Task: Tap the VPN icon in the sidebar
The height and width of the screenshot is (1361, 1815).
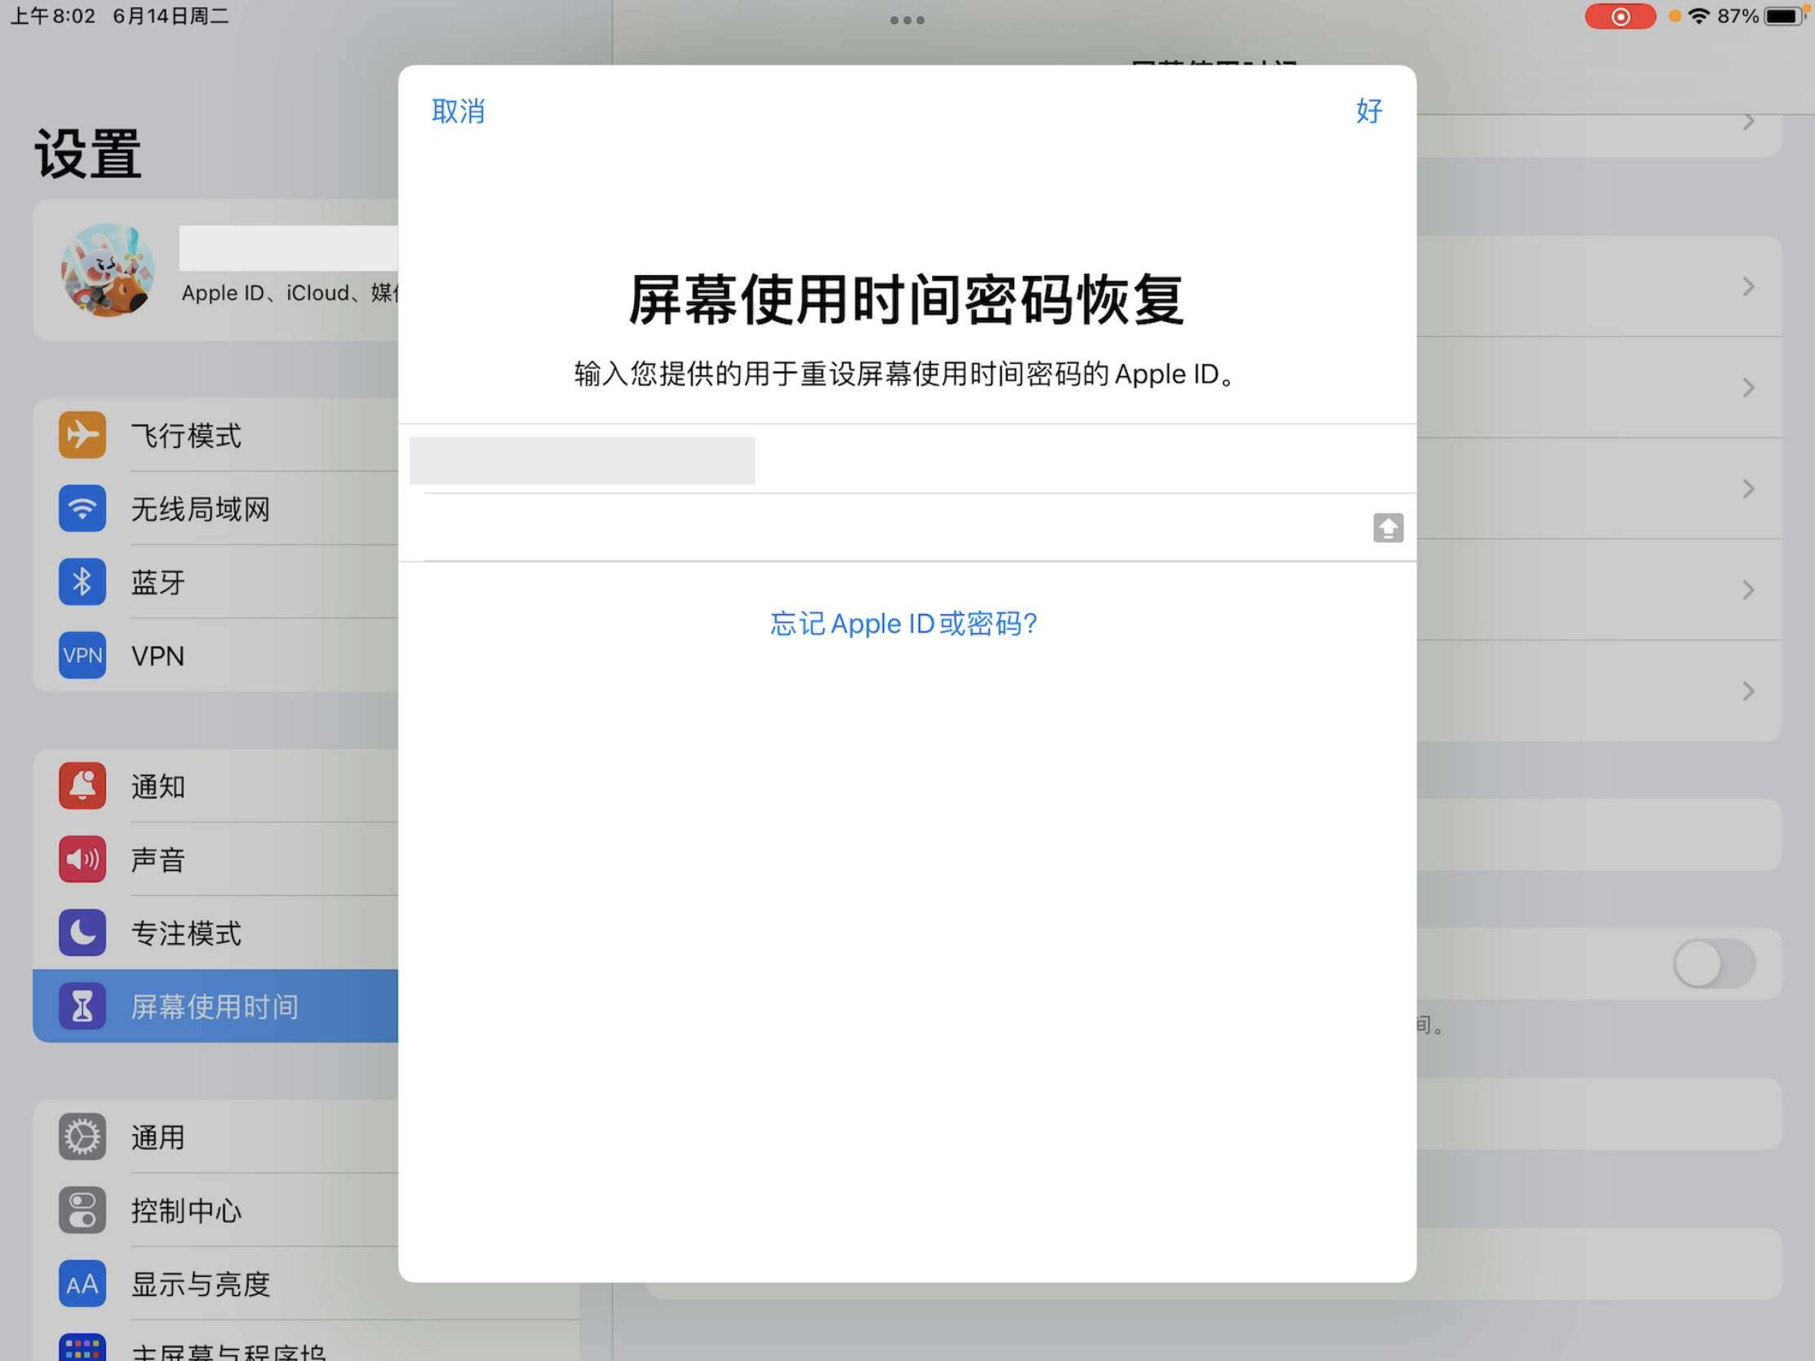Action: [82, 655]
